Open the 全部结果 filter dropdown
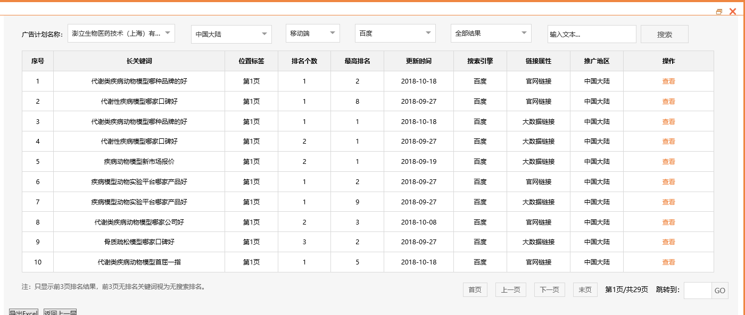The height and width of the screenshot is (315, 745). 491,33
